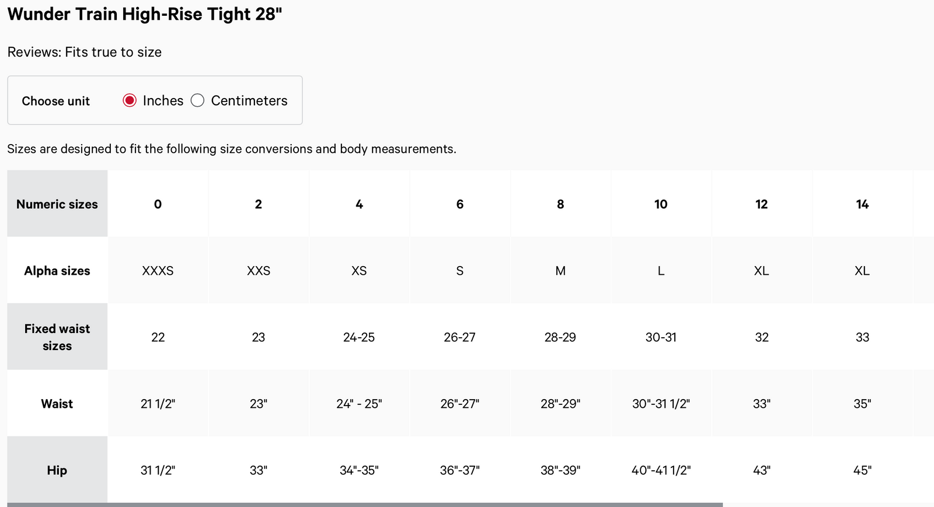Select the Inches radio button
This screenshot has width=934, height=507.
point(130,100)
